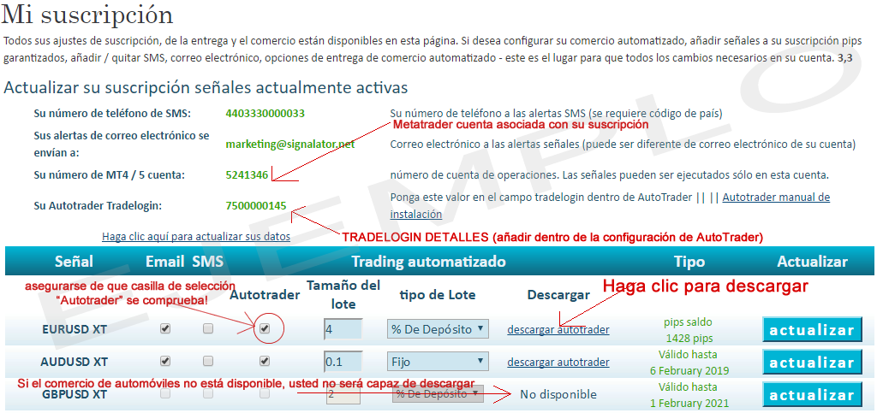This screenshot has width=877, height=413.
Task: Click the 'Su número de teléfono de SMS:' label
Action: pos(112,113)
